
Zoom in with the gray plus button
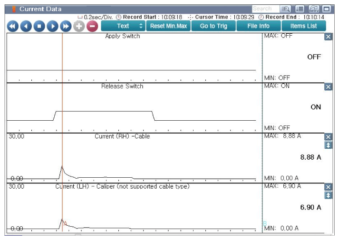pos(79,26)
